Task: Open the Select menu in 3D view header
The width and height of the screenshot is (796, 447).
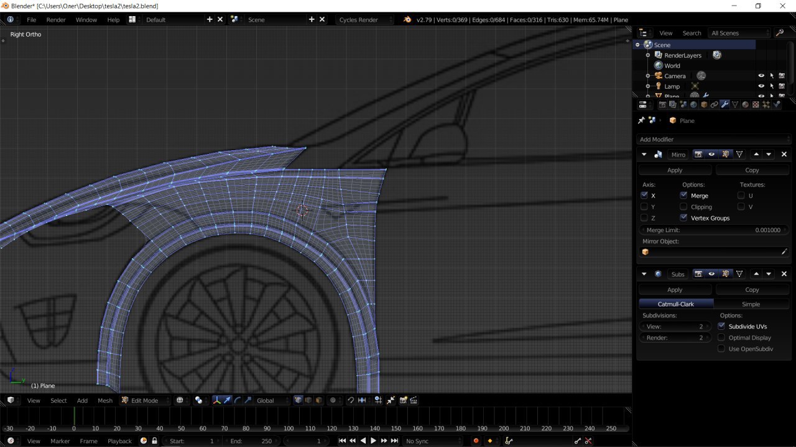Action: pos(58,400)
